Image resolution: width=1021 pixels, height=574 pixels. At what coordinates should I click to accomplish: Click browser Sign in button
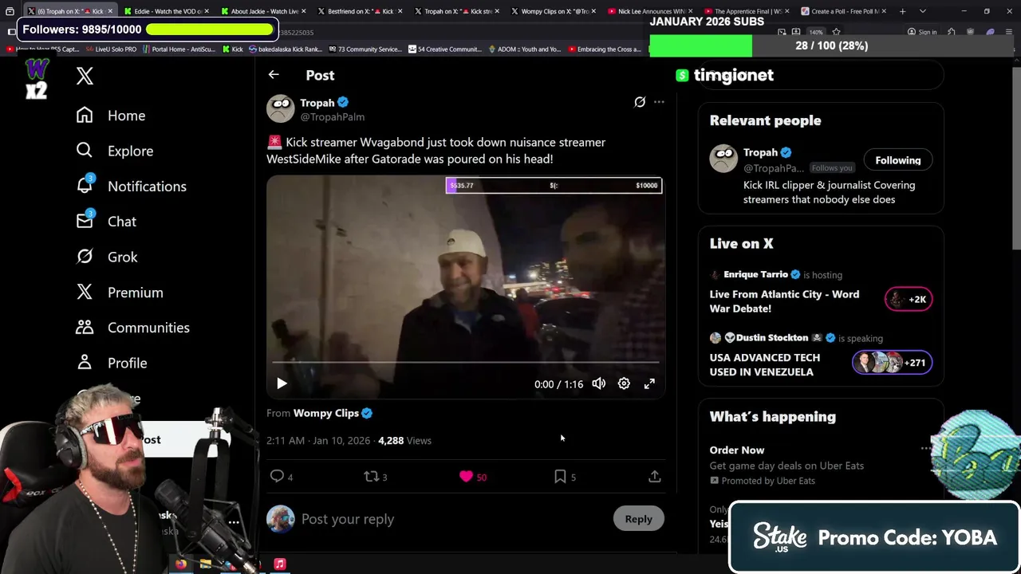(922, 32)
